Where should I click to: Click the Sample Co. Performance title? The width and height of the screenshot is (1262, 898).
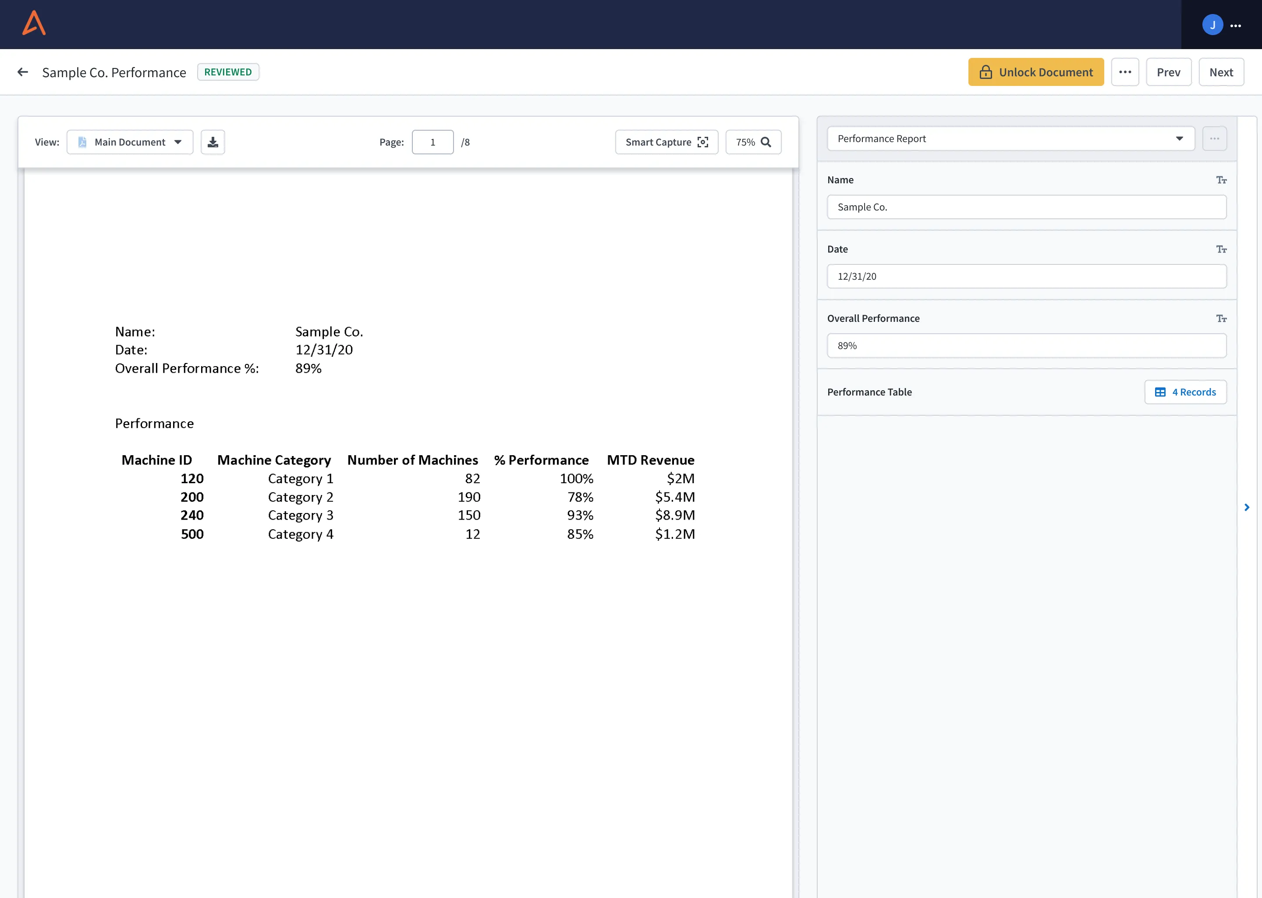[x=114, y=72]
